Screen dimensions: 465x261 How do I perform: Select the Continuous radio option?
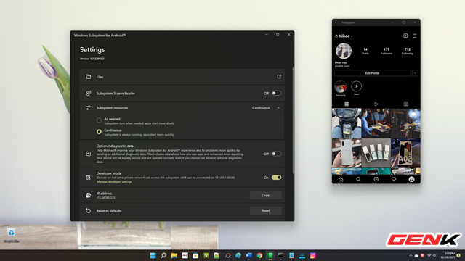[99, 132]
